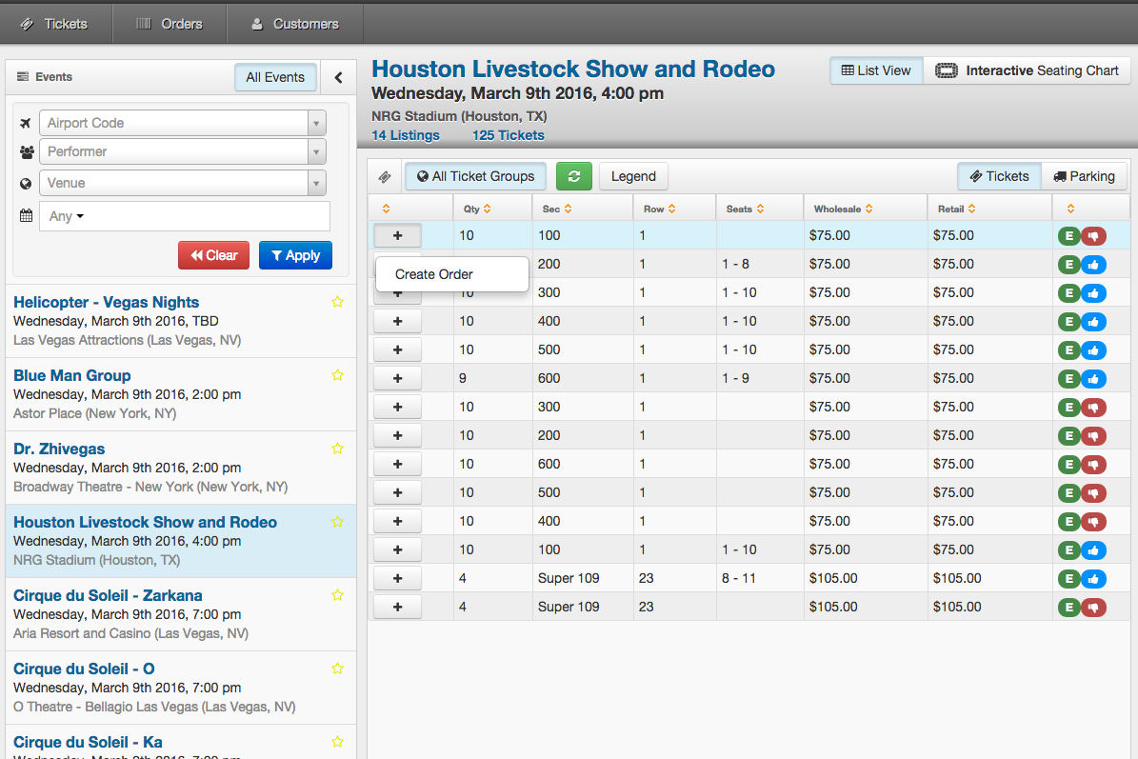Click the tag icon beside All Ticket Groups
The height and width of the screenshot is (759, 1138).
point(385,176)
